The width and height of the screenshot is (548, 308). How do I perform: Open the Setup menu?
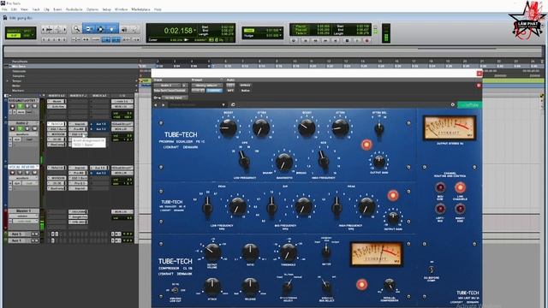tap(106, 9)
